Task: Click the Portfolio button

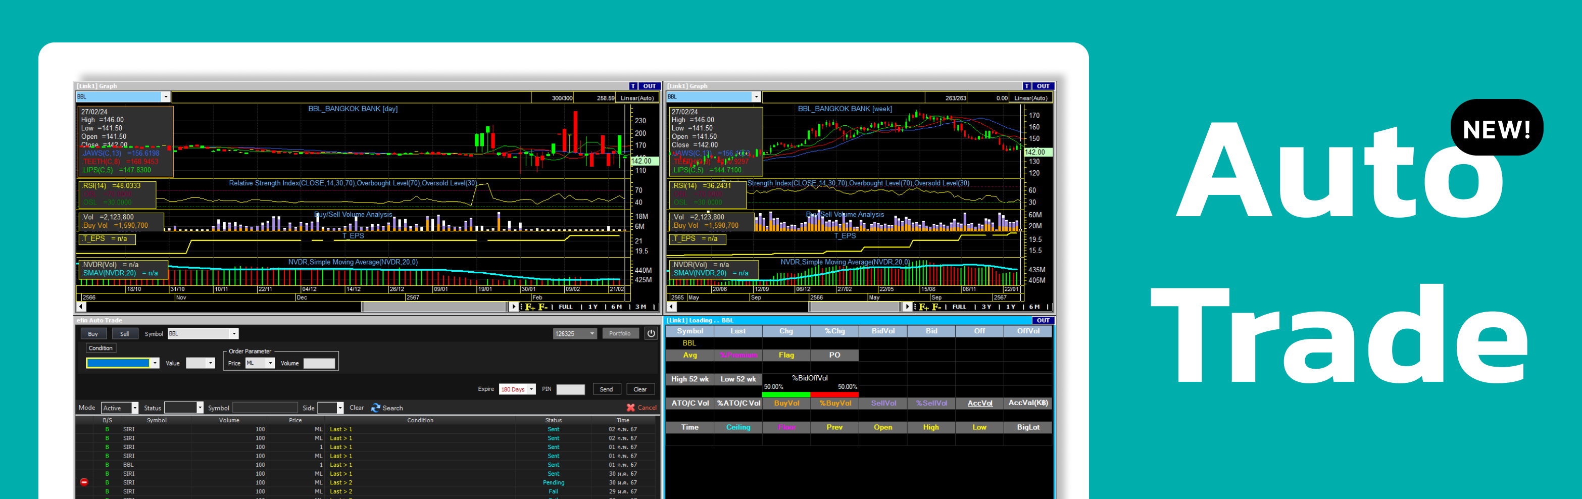Action: click(620, 334)
